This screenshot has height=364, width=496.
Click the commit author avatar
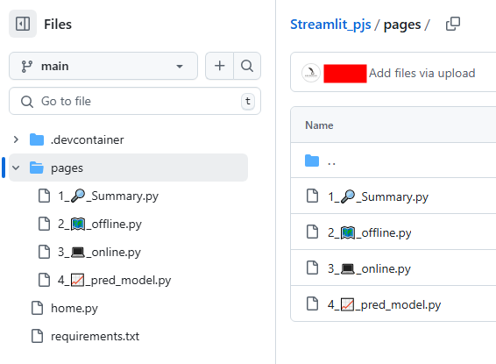311,73
